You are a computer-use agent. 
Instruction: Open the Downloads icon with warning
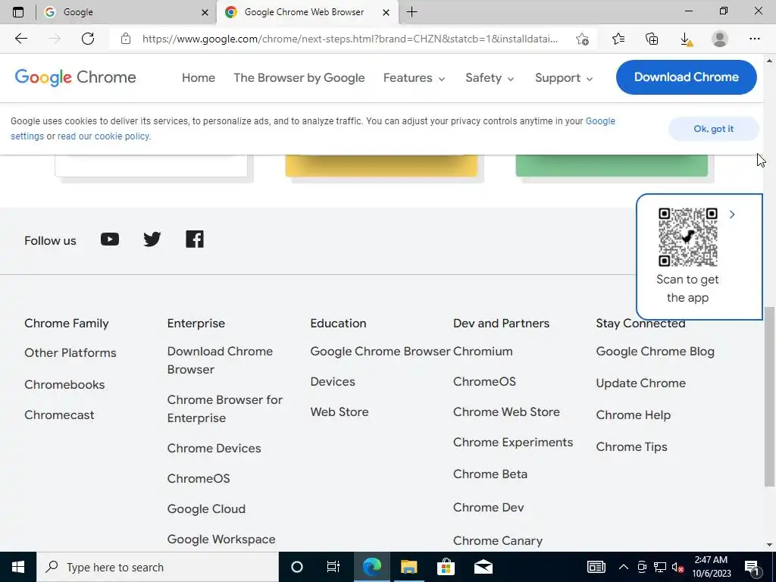[x=686, y=39]
